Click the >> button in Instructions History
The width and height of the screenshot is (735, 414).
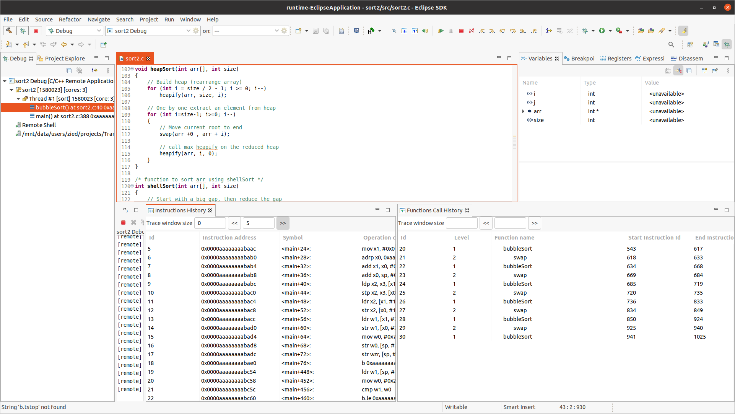click(283, 223)
